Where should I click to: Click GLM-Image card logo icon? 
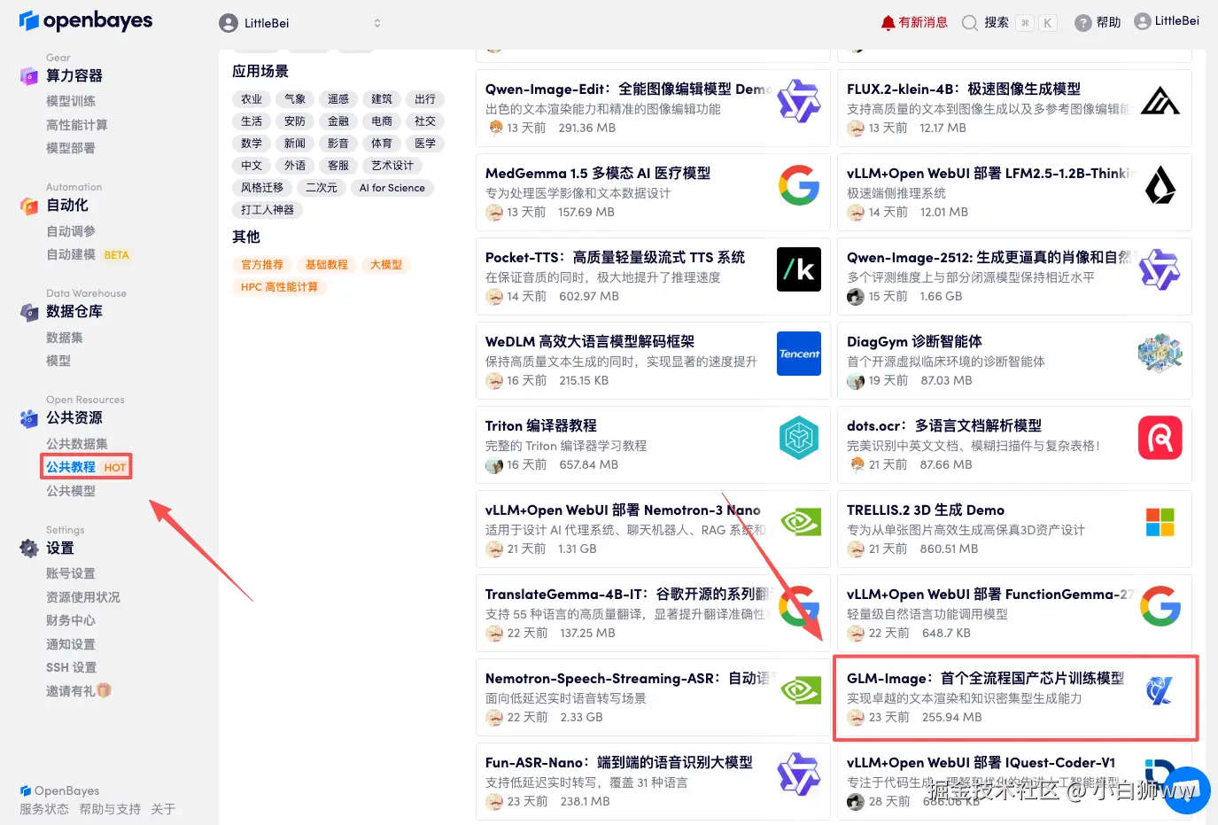coord(1160,690)
